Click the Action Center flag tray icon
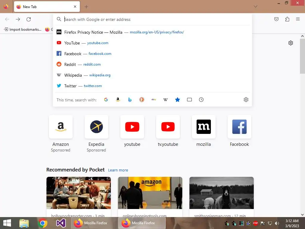305x229 pixels. 263,223
